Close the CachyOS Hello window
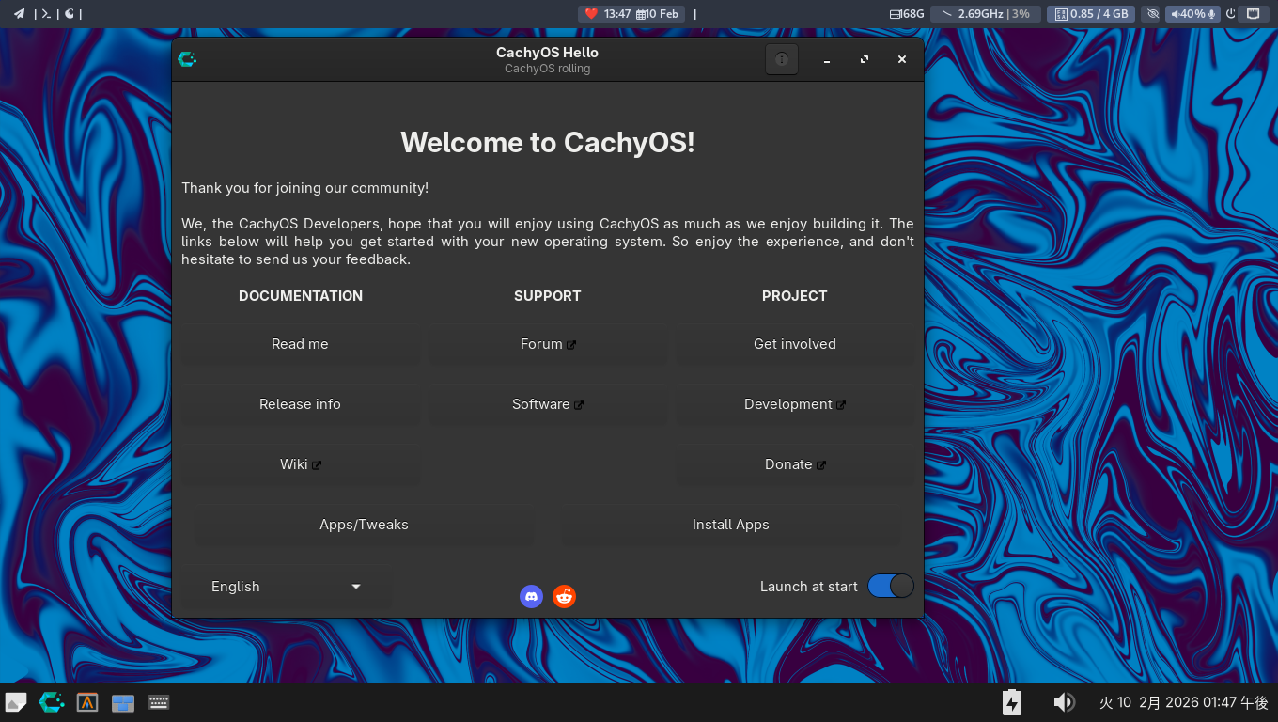1278x722 pixels. (902, 59)
